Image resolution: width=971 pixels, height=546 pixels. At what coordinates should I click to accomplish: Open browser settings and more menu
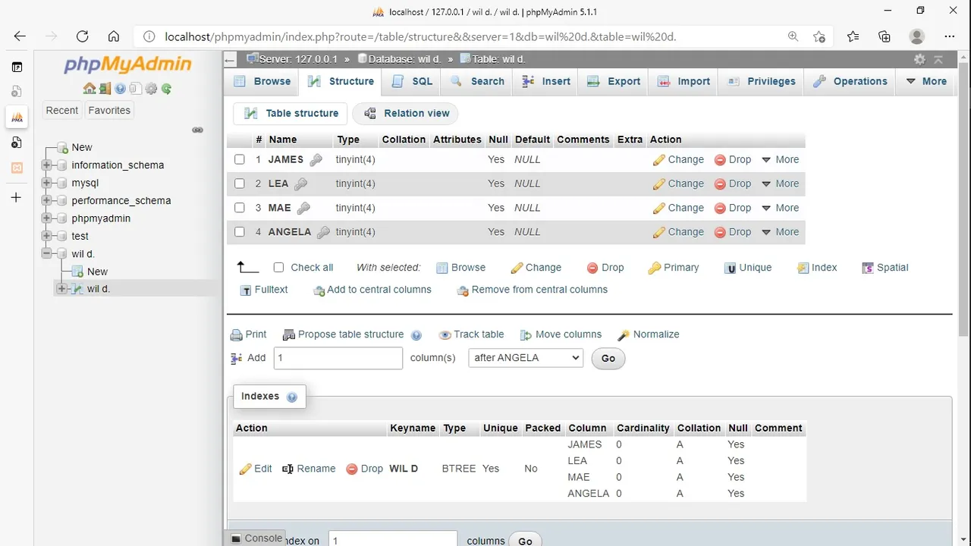click(950, 36)
